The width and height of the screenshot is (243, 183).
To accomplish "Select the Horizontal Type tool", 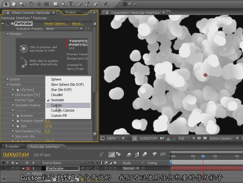I will (71, 4).
